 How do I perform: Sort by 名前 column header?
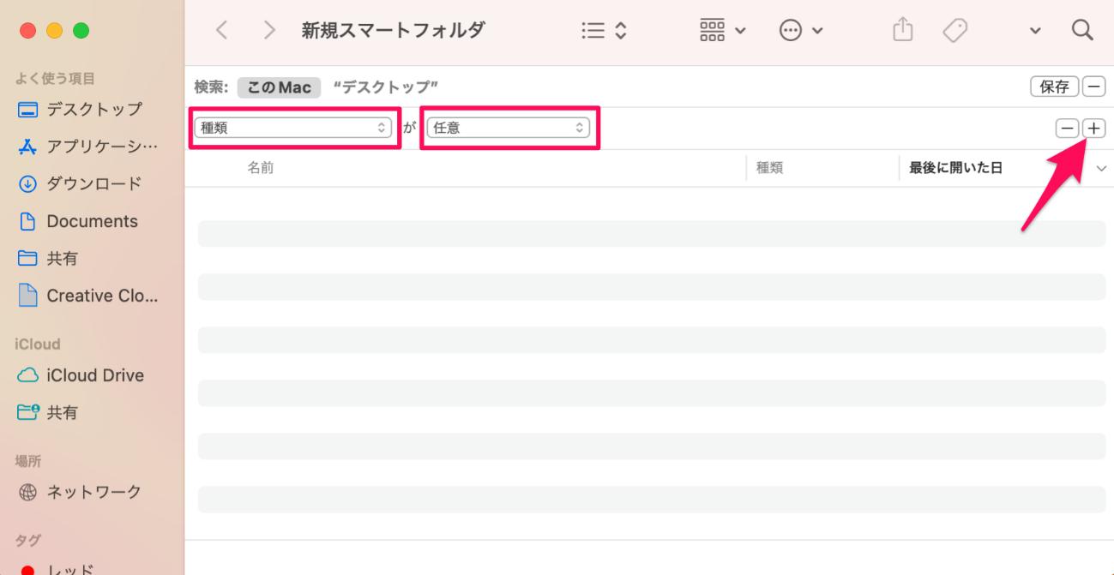coord(261,168)
